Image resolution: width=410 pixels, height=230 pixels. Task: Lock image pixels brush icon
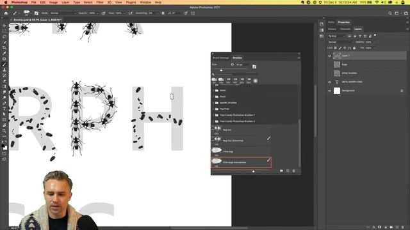pos(340,48)
